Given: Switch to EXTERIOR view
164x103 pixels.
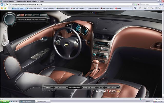Looking at the screenshot, I should point(21,20).
